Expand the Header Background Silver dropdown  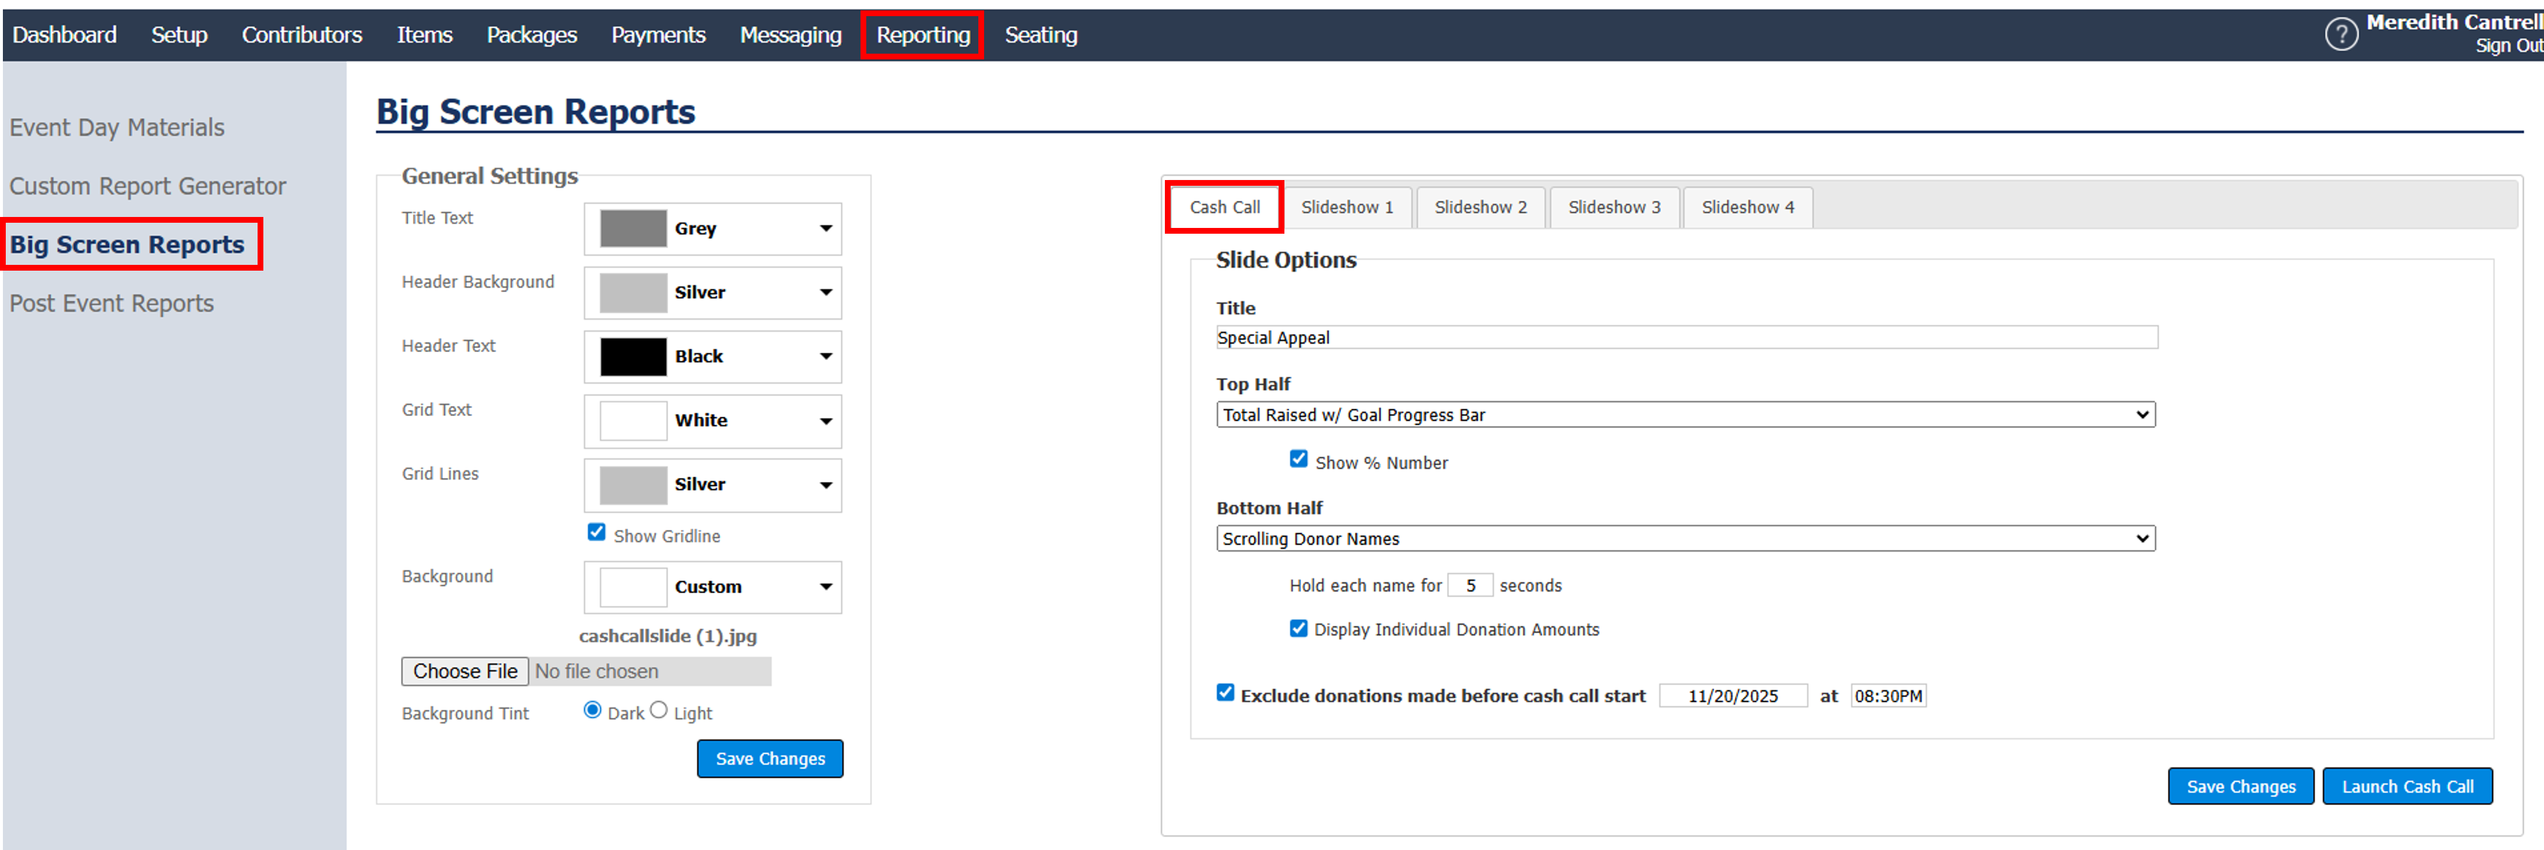(x=826, y=292)
